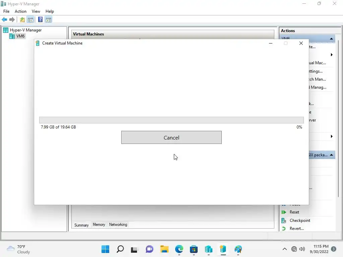Click the Actions pane vertical scrollbar
The width and height of the screenshot is (343, 257).
click(x=338, y=118)
